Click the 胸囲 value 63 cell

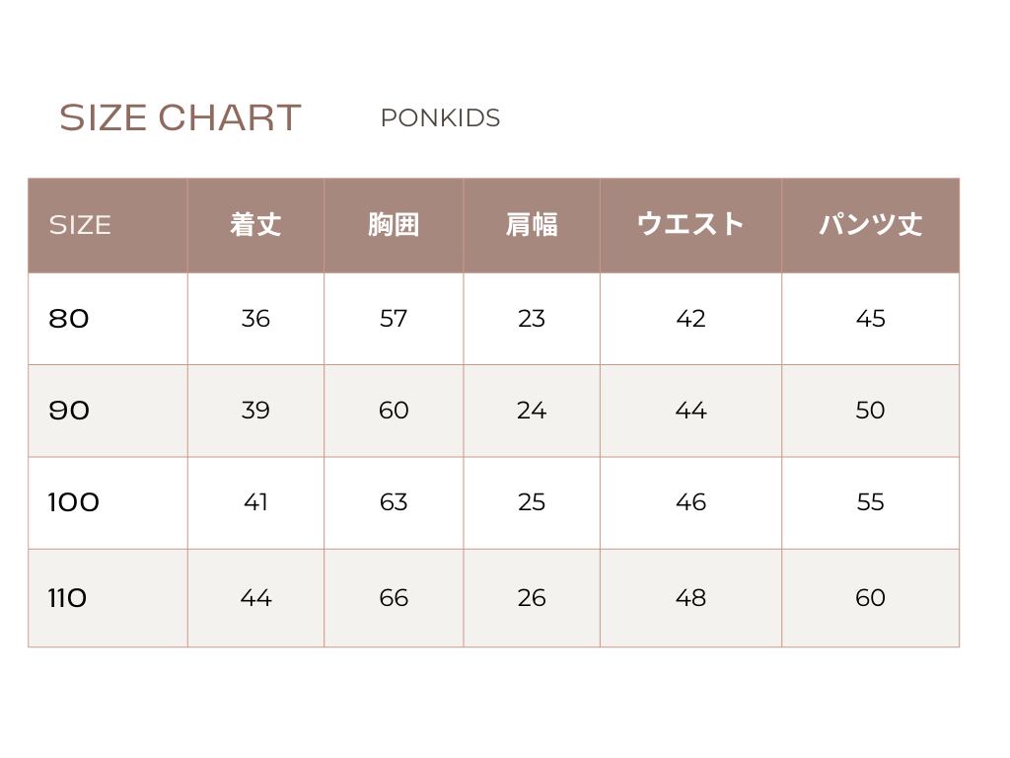coord(394,502)
